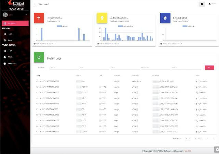Click the admin user avatar in sidebar

(5, 15)
